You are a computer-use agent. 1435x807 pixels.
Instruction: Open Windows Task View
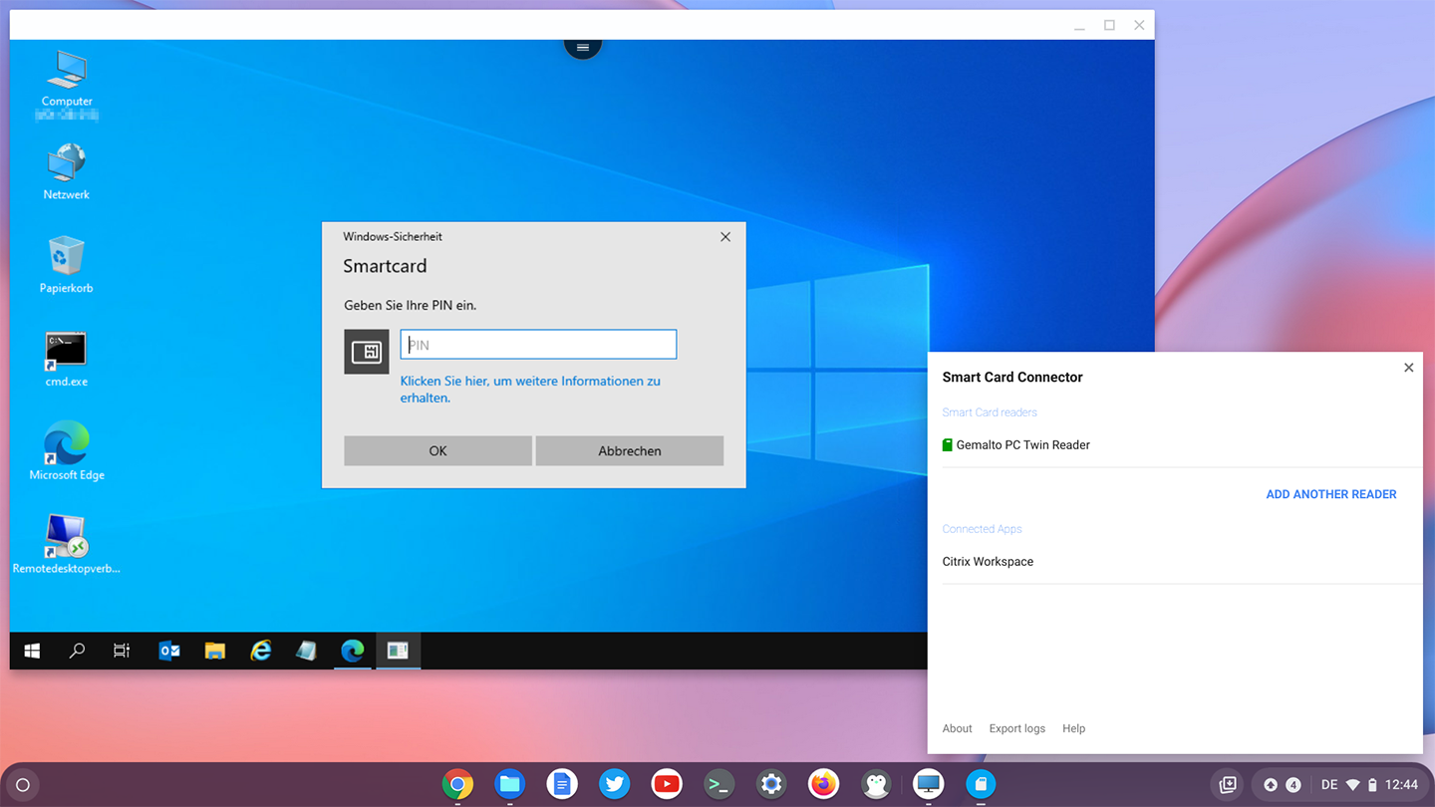(122, 651)
